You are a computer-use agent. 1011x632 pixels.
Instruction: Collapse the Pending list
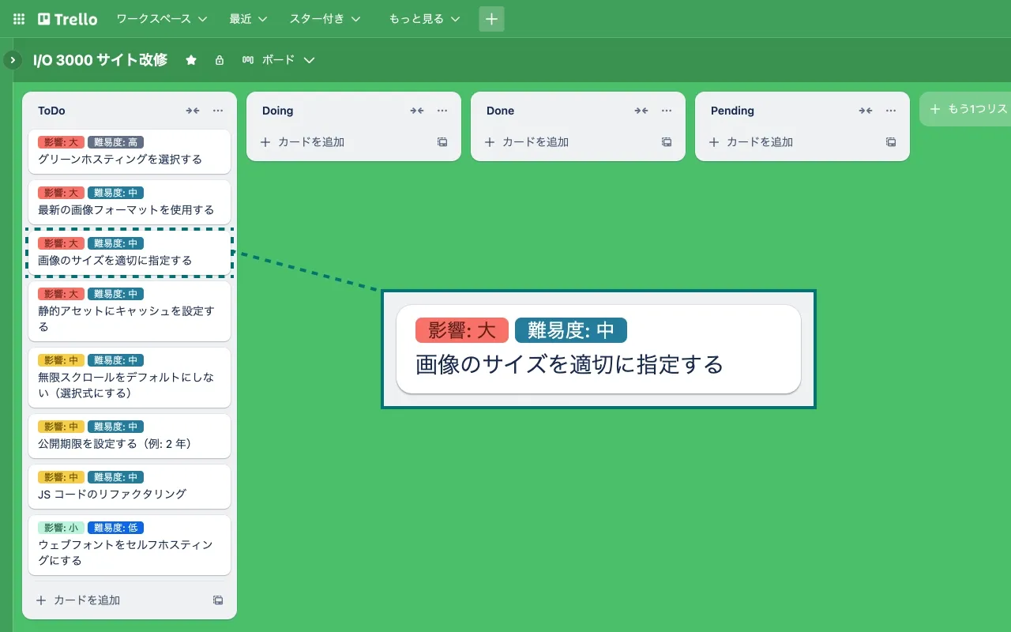pos(866,111)
